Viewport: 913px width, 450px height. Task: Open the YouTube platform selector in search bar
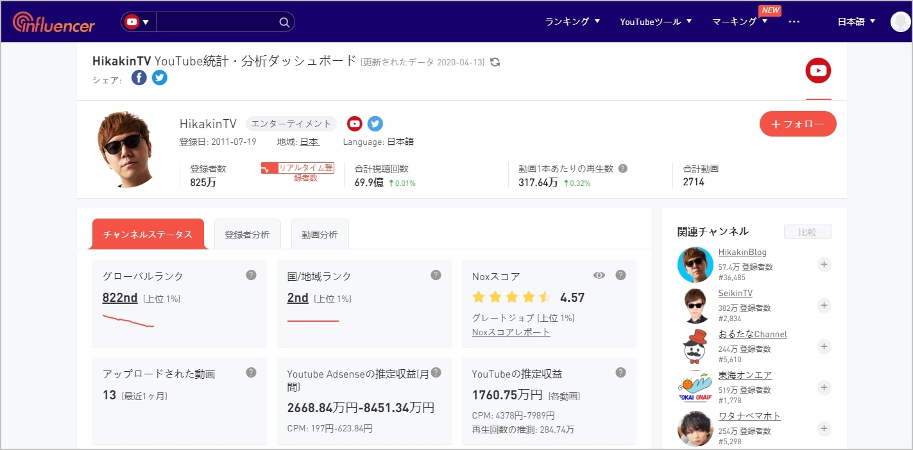tap(137, 22)
